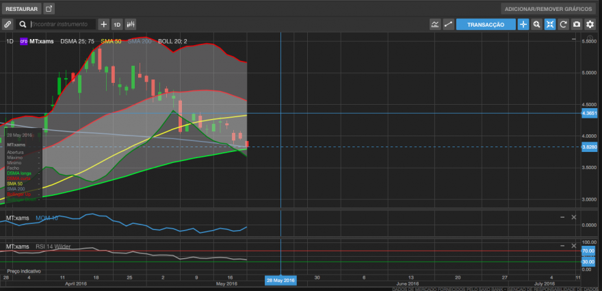Image resolution: width=602 pixels, height=291 pixels.
Task: Click the RESTAURAR button
Action: click(21, 9)
